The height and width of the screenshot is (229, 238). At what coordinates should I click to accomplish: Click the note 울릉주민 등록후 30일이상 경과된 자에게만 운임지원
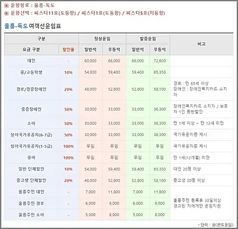coord(197,203)
